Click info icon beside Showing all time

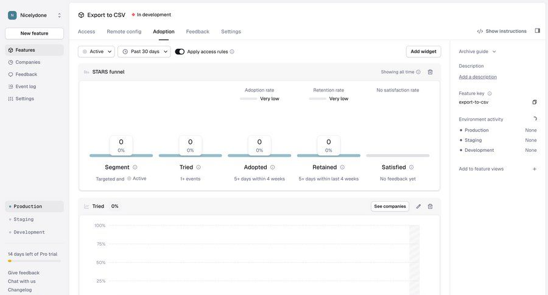click(418, 72)
